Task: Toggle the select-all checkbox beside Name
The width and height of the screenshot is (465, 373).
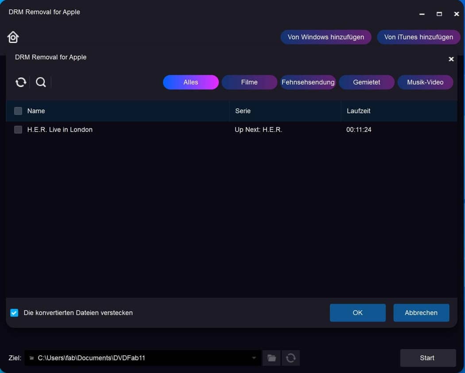Action: [18, 111]
